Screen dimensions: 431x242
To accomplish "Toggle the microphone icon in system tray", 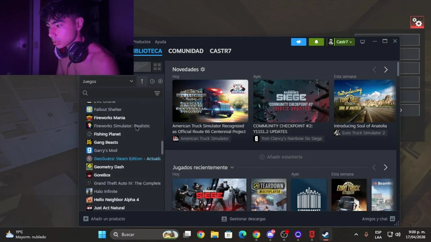I will click(366, 234).
